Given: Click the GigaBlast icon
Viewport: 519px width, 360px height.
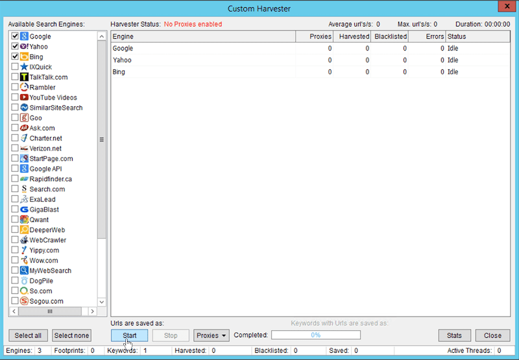Looking at the screenshot, I should pos(24,210).
